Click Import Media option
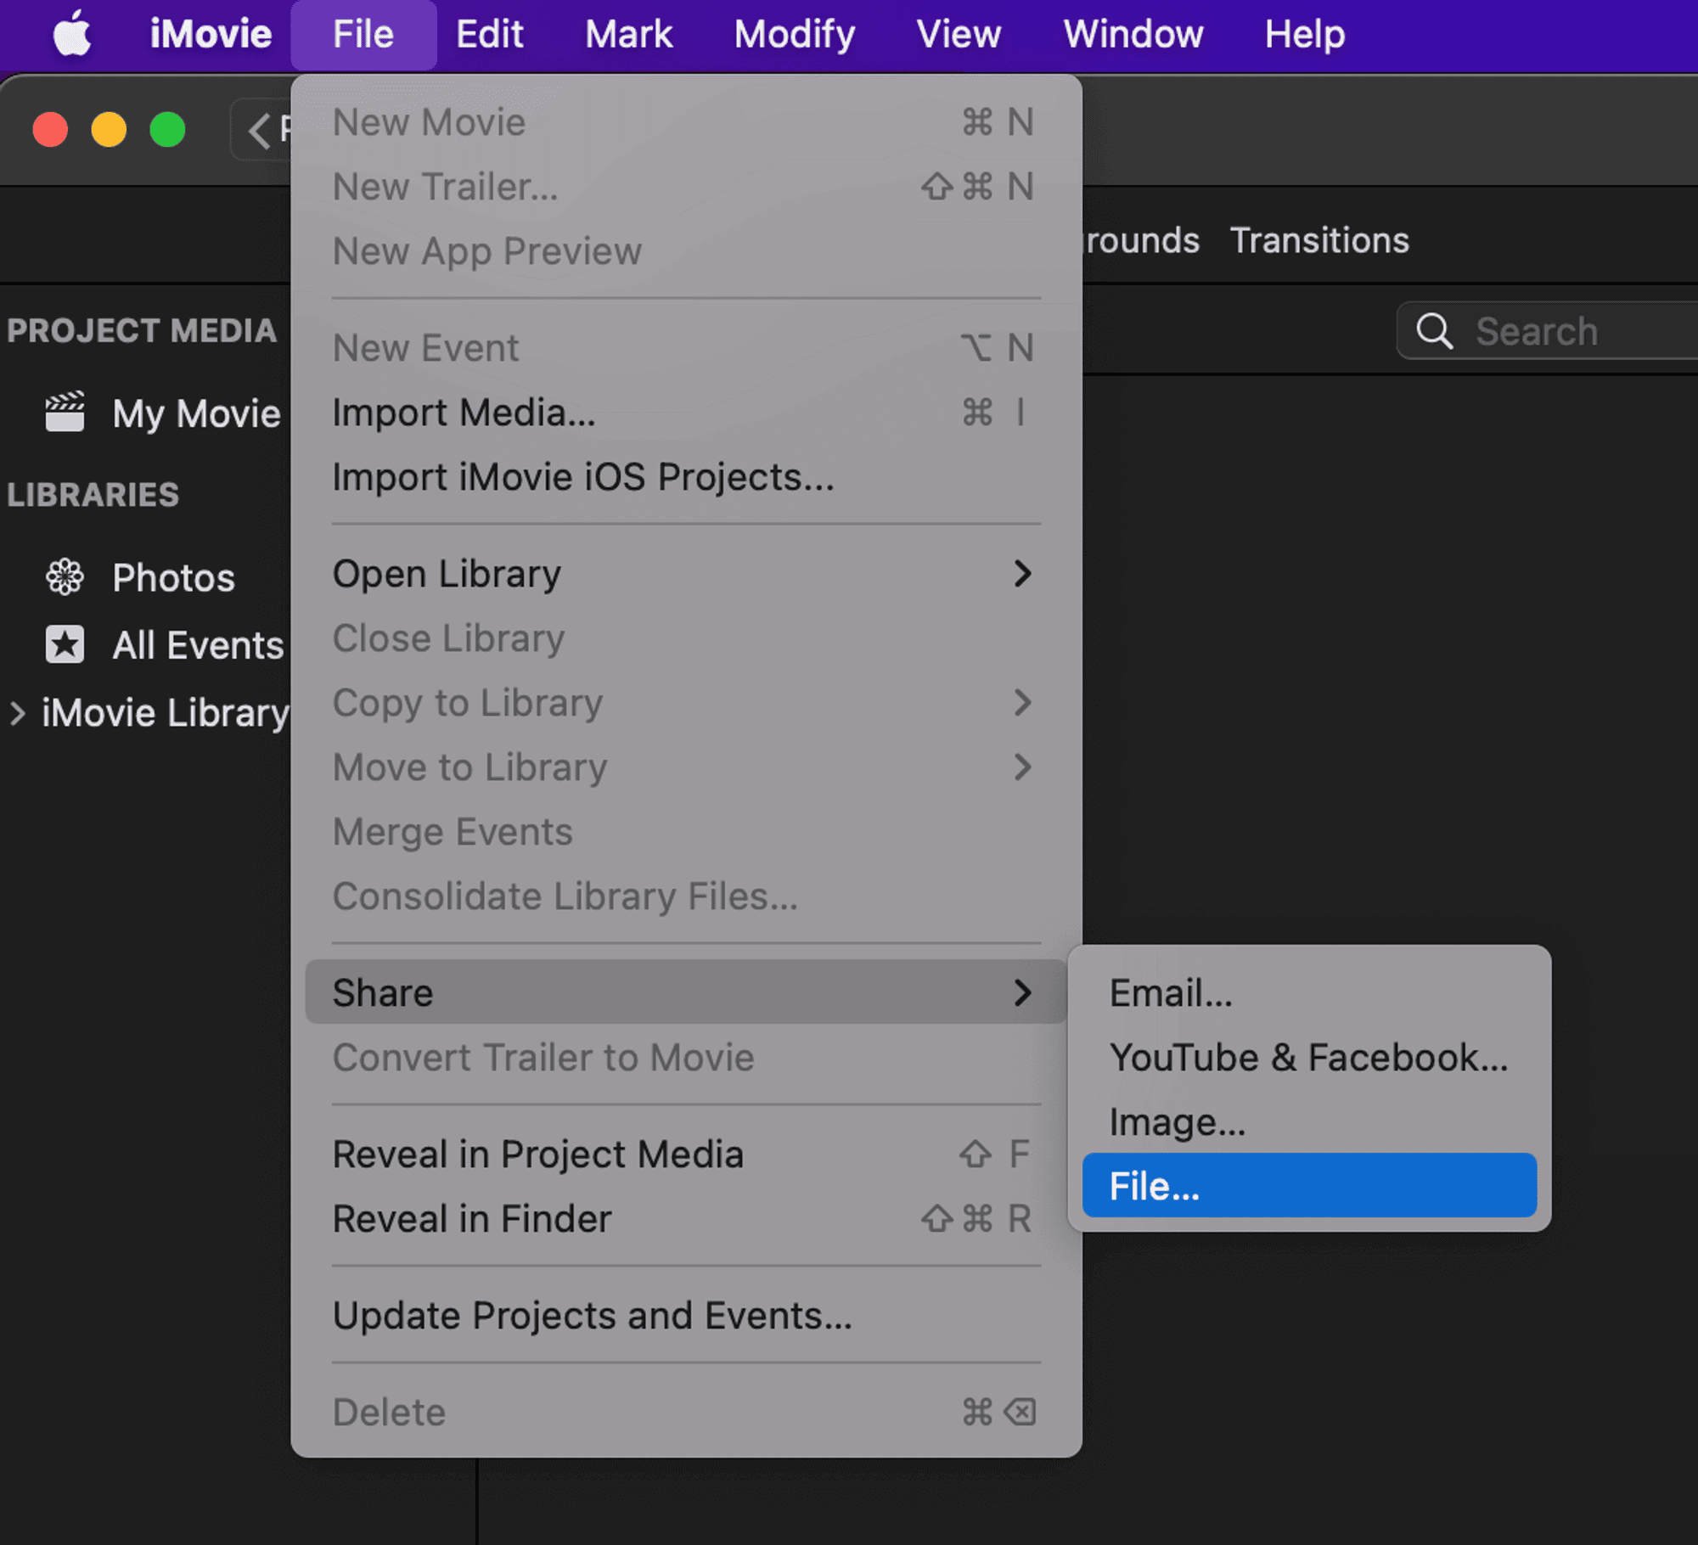 pos(464,413)
